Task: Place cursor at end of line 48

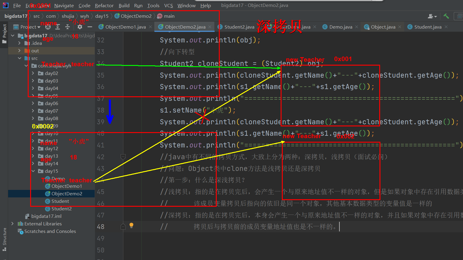Action: pyautogui.click(x=339, y=227)
